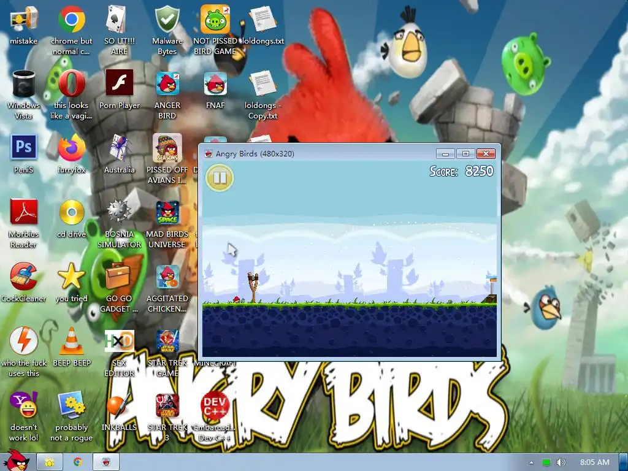Open the Malware Bytes desktop icon
The width and height of the screenshot is (628, 471).
167,19
